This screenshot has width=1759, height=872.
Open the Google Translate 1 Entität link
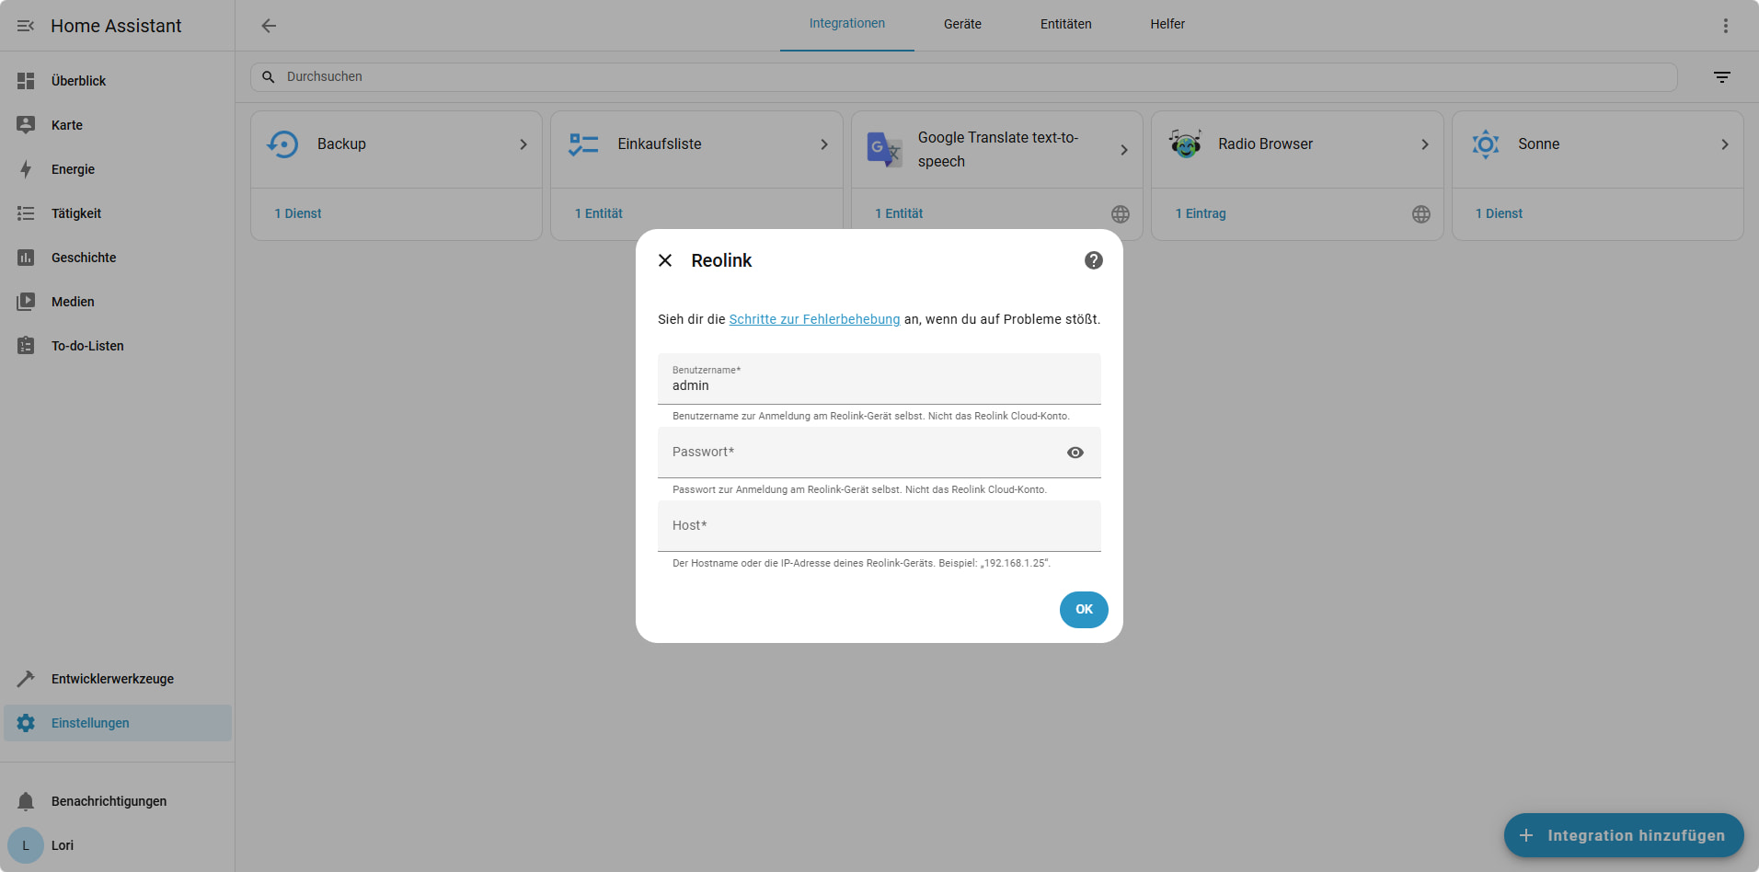coord(899,213)
